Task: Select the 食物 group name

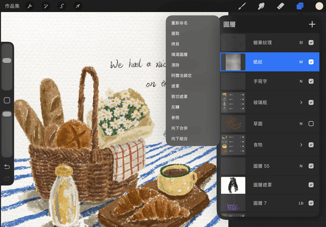Action: pos(258,145)
